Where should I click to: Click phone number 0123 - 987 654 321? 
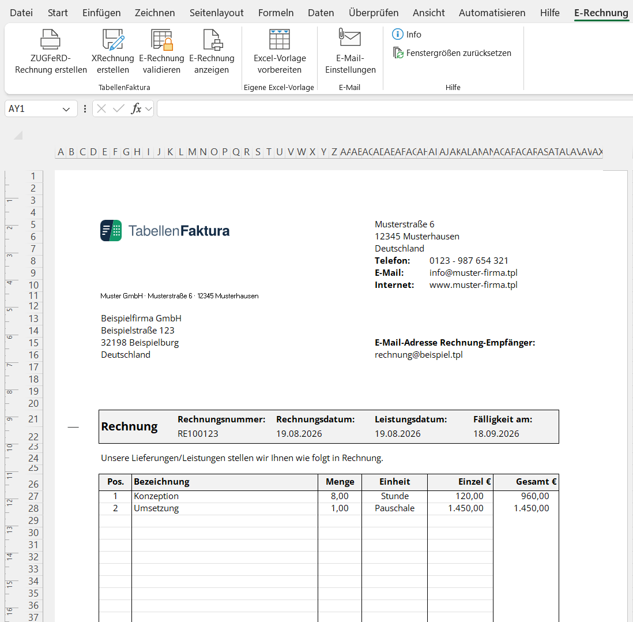469,261
